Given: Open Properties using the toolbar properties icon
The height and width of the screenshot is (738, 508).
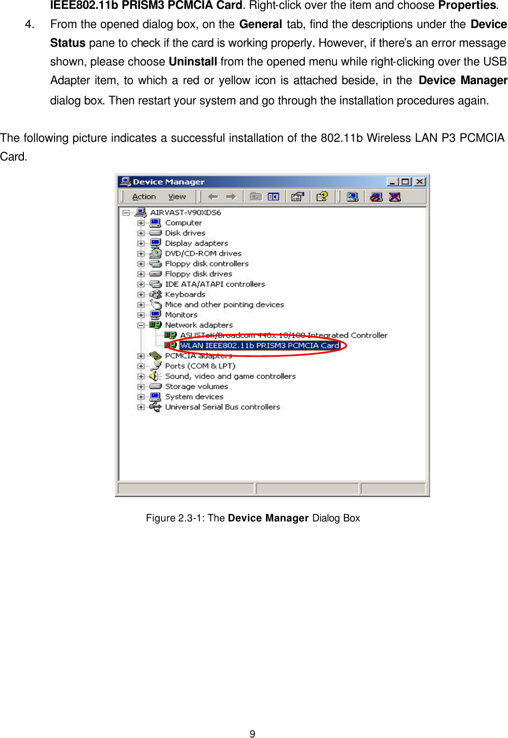Looking at the screenshot, I should [x=297, y=196].
